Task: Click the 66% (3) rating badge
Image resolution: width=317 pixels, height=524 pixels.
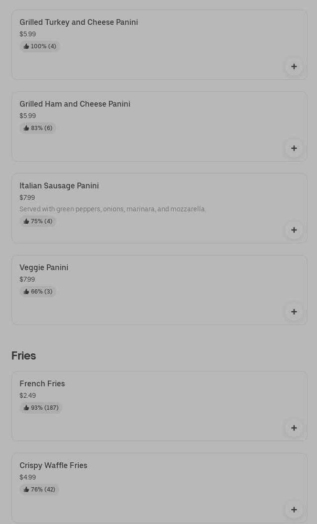Action: click(x=38, y=292)
